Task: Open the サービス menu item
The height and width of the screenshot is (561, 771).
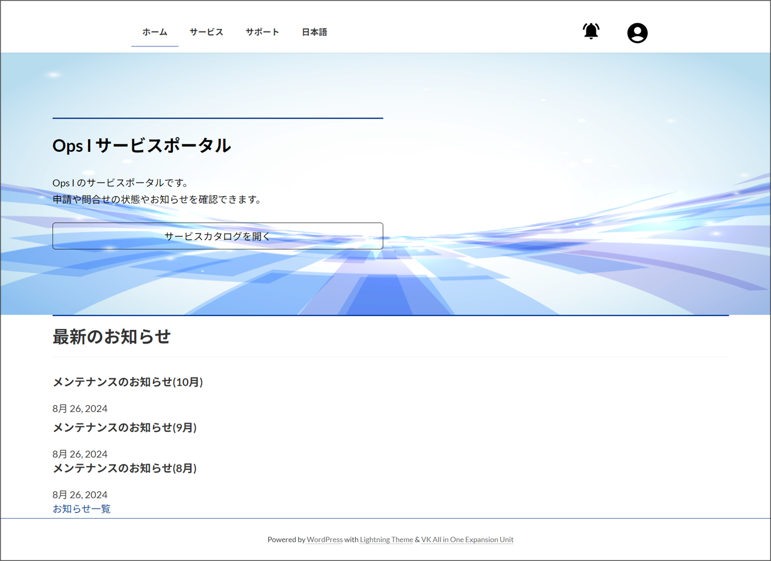Action: click(206, 32)
